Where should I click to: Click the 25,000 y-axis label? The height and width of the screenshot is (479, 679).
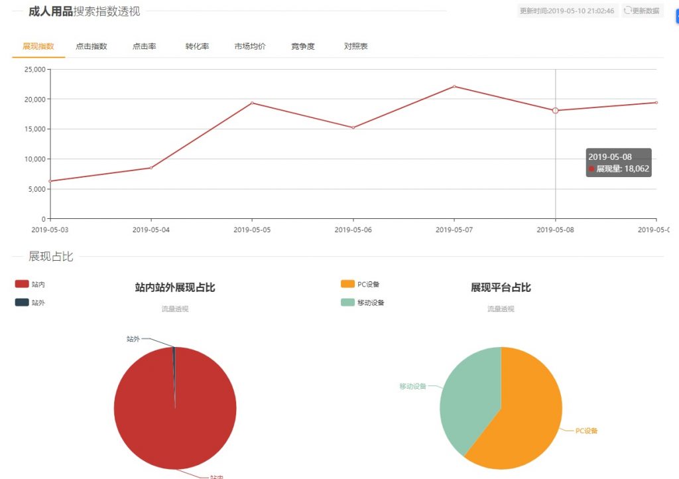pos(35,69)
